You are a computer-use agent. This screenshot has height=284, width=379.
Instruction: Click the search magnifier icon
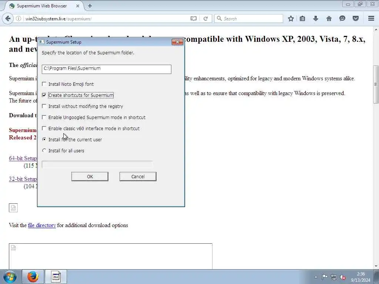click(x=219, y=18)
